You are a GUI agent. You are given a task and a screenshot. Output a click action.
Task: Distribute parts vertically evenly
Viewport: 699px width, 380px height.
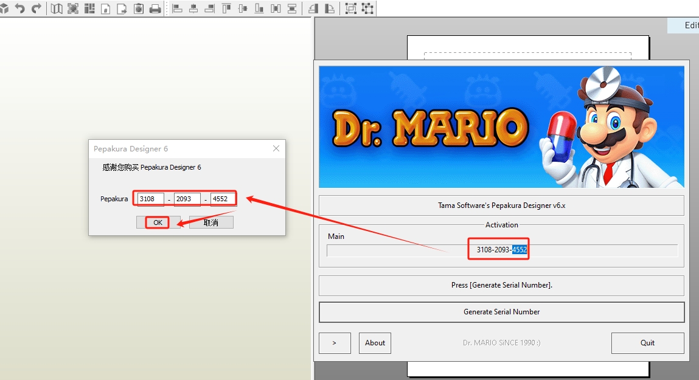[292, 9]
